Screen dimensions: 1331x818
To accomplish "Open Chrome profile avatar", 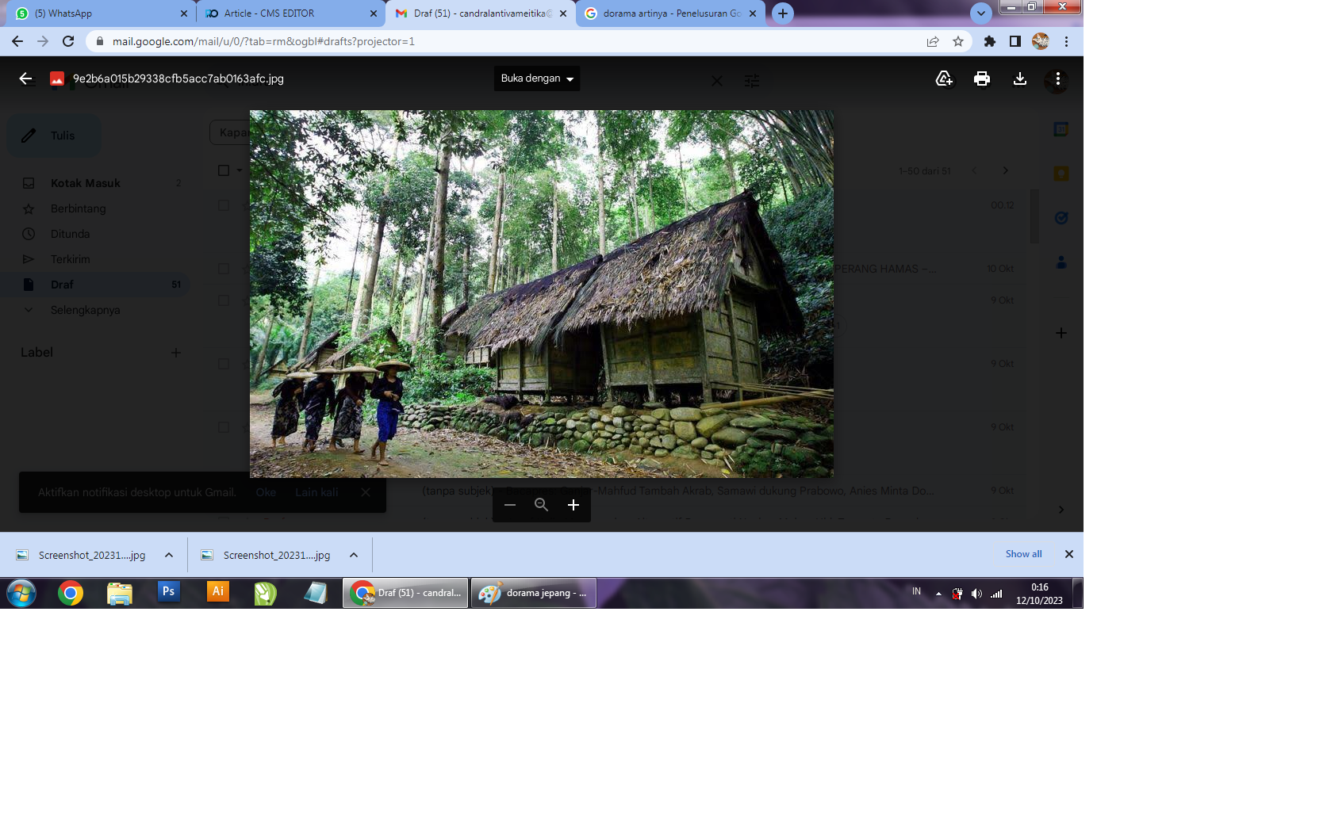I will click(x=1041, y=41).
